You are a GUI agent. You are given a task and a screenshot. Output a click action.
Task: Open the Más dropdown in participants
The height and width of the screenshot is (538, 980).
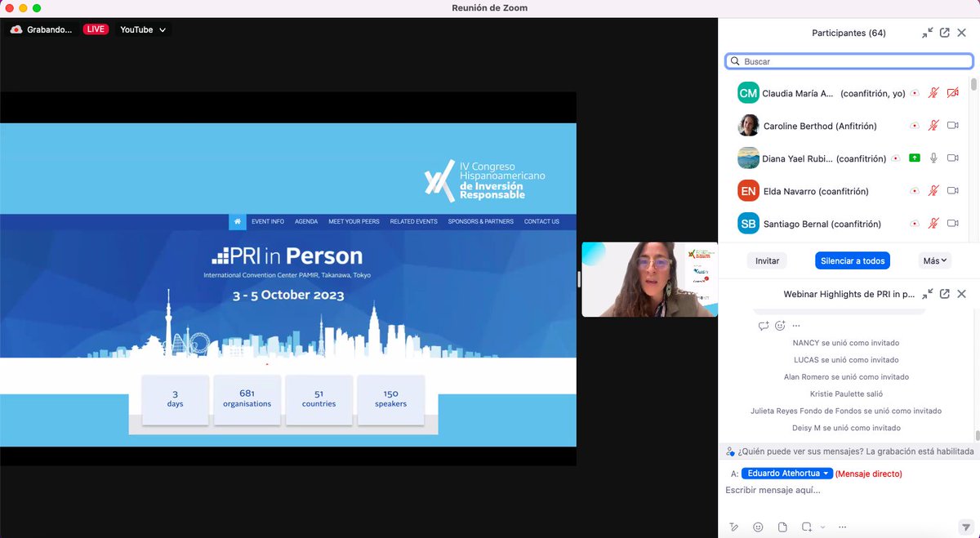pyautogui.click(x=935, y=260)
